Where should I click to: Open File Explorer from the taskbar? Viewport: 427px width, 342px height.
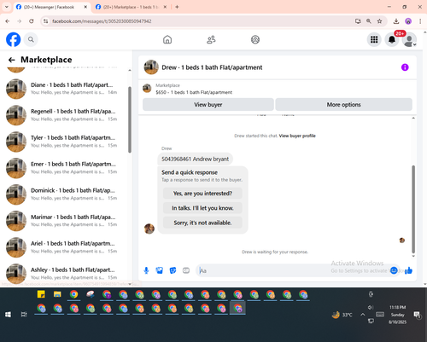point(57,294)
